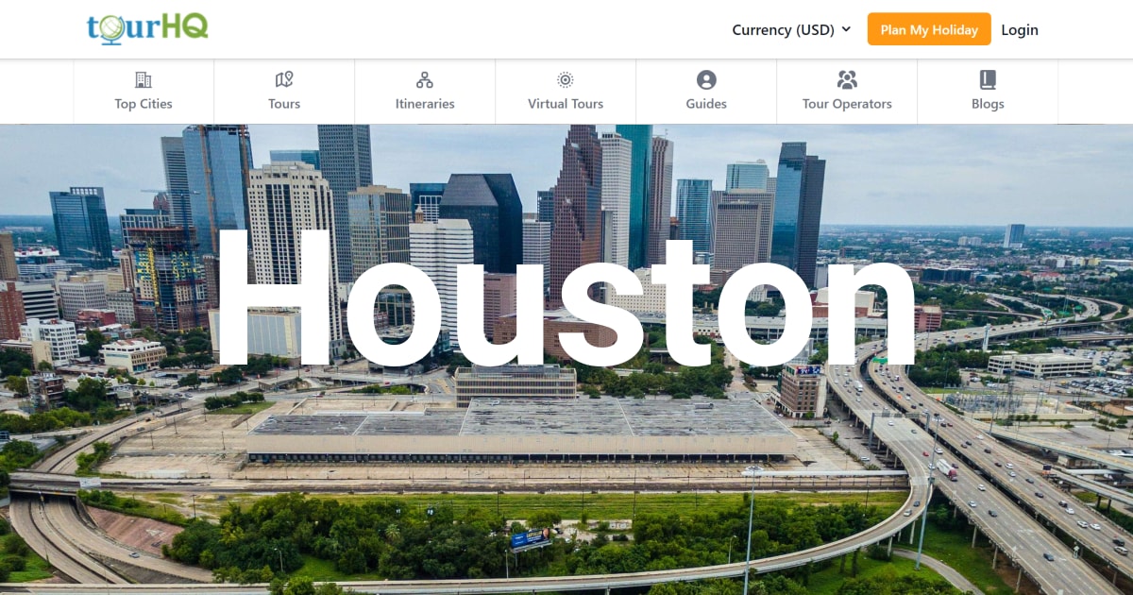
Task: Open the Currency (USD) dropdown
Action: click(791, 29)
